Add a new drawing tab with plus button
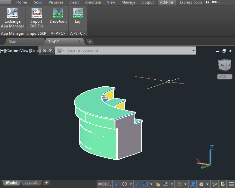 (x=90, y=42)
